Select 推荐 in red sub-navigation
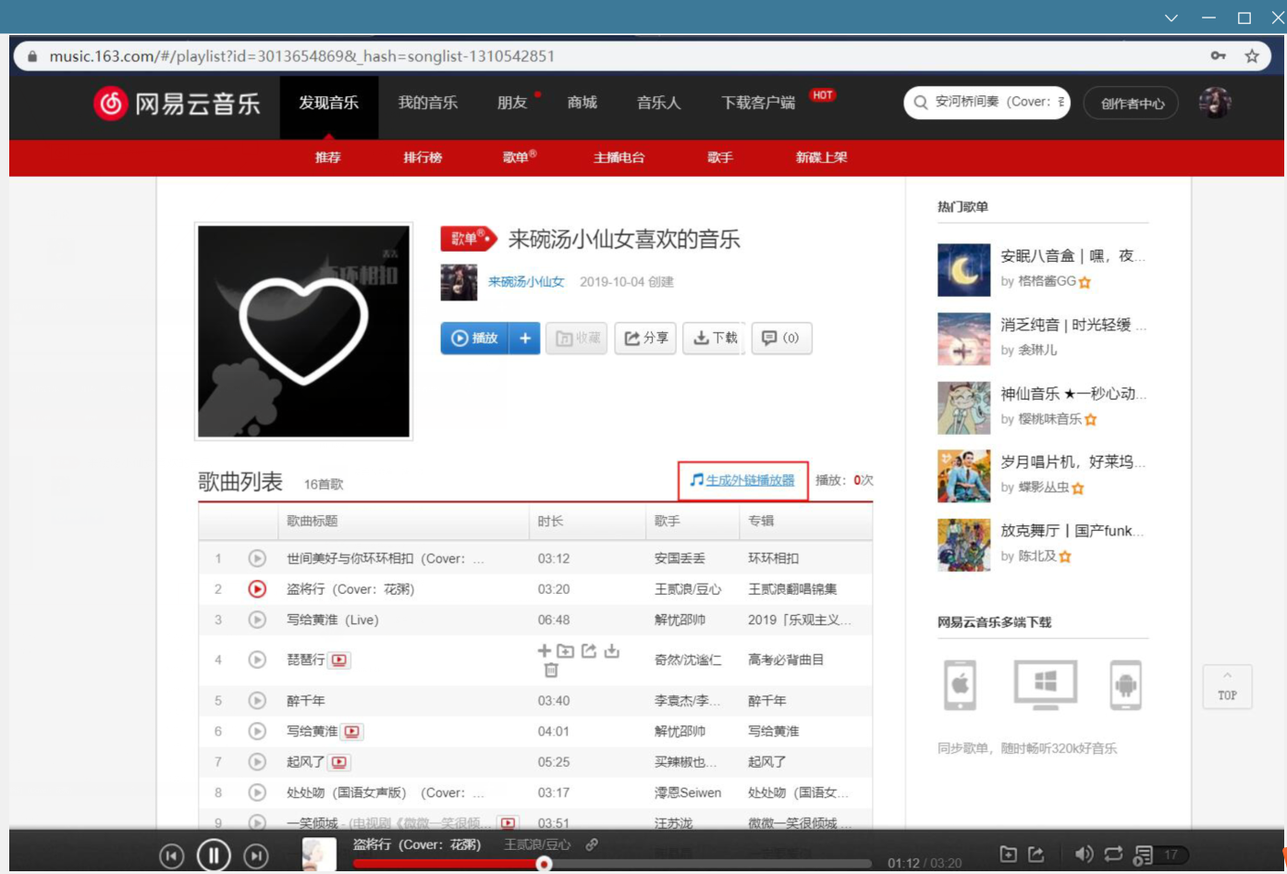 coord(327,157)
